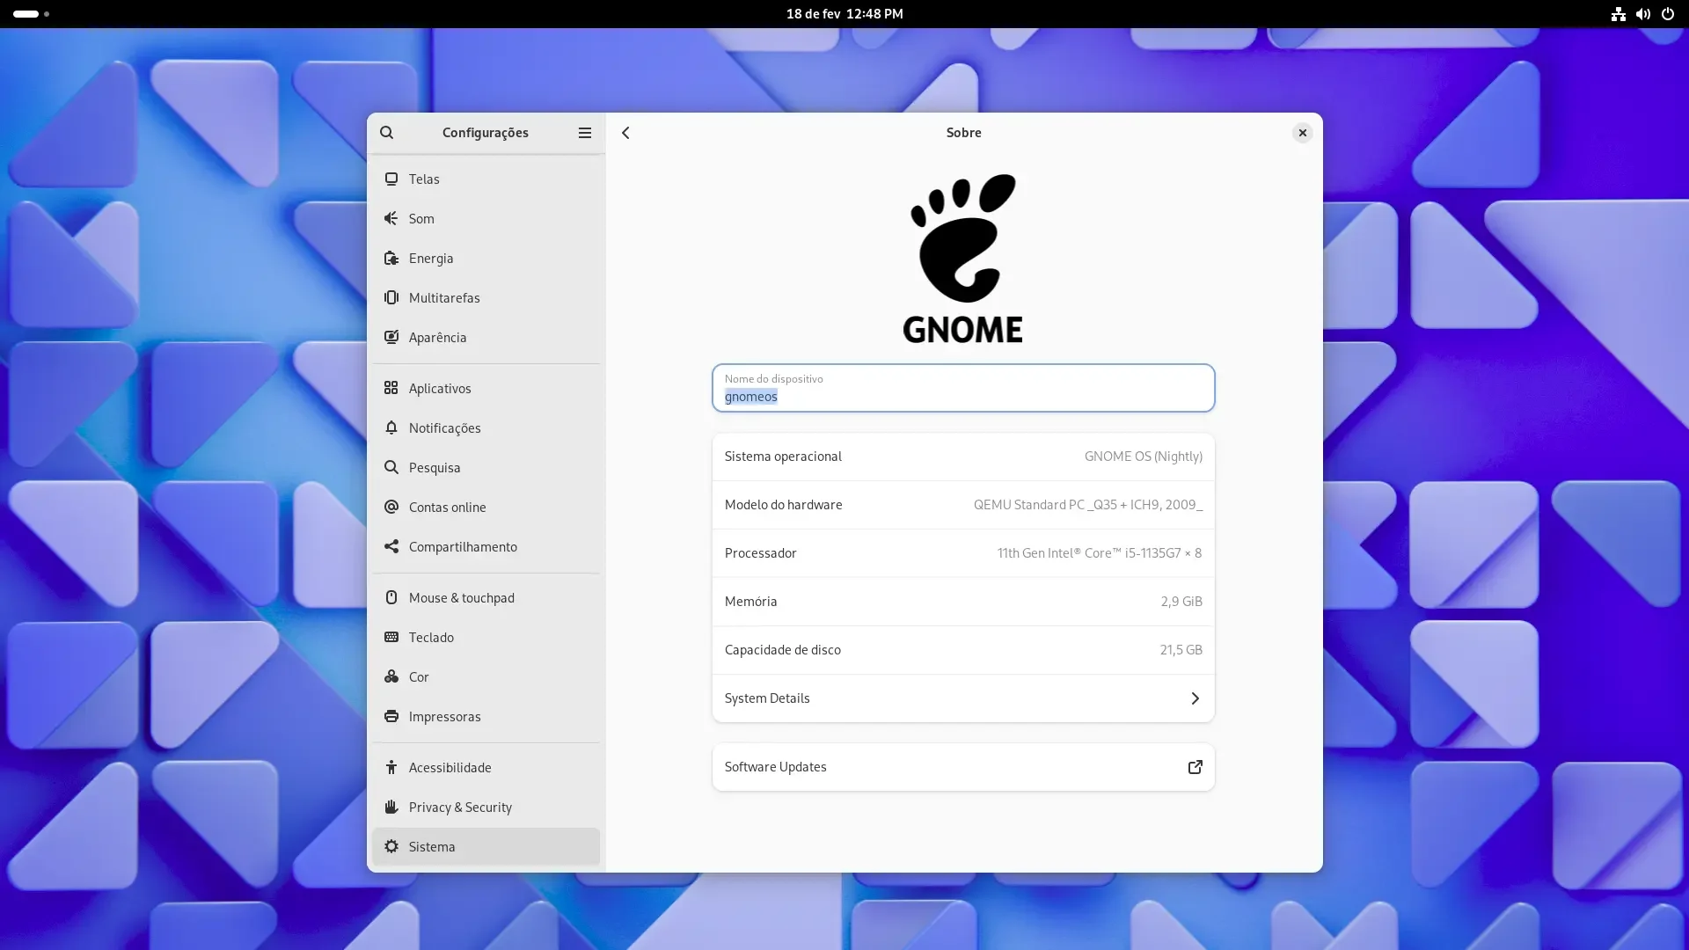Open the Telas settings panel
The image size is (1689, 950).
tap(486, 179)
